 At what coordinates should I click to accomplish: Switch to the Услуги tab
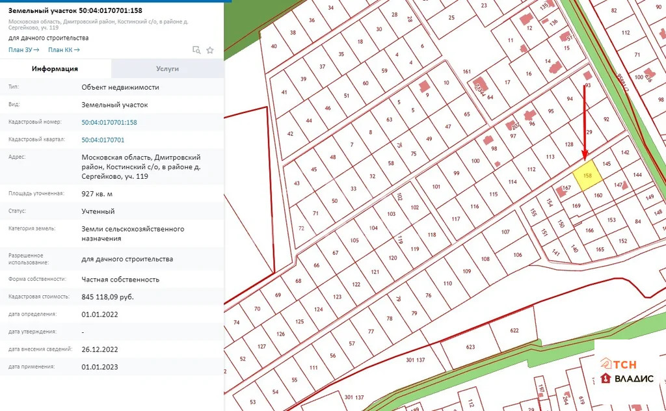coord(167,69)
